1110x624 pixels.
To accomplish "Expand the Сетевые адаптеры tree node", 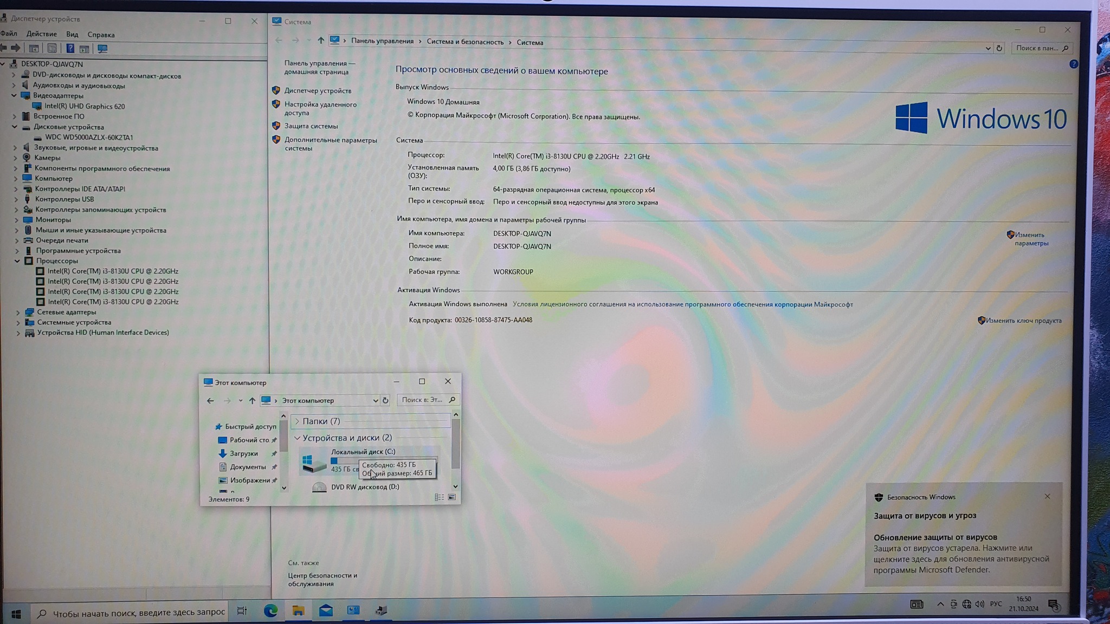I will click(x=18, y=313).
